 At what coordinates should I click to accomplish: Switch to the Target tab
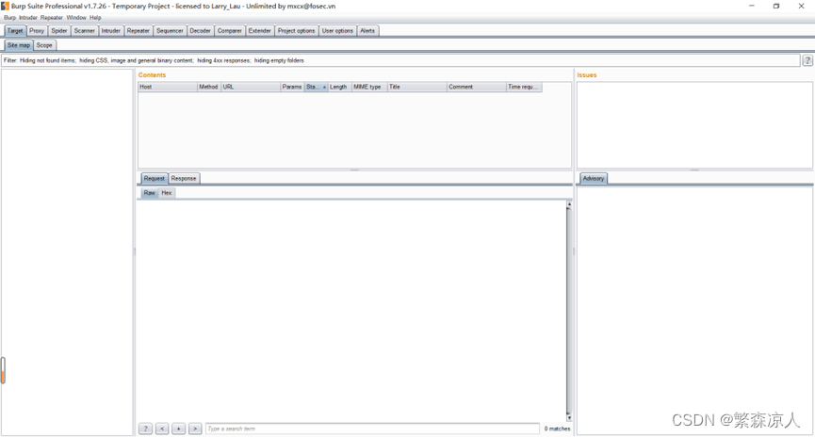tap(15, 31)
